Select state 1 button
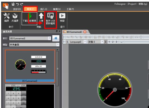 click(x=109, y=42)
